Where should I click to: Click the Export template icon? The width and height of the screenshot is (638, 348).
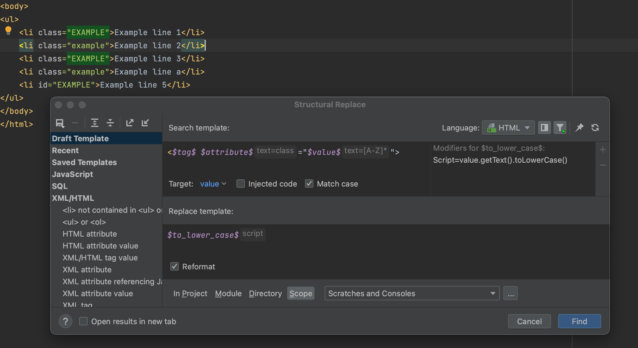130,123
